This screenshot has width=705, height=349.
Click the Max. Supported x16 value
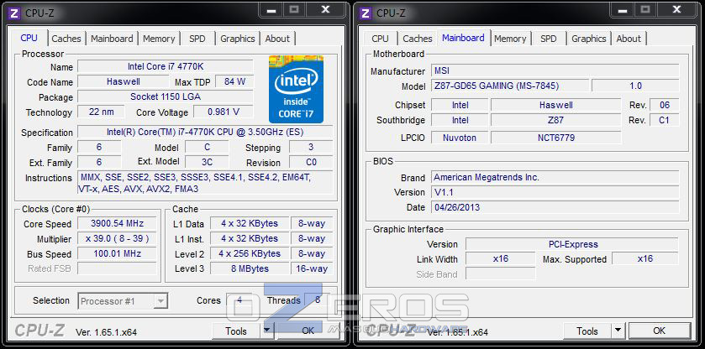coord(645,258)
